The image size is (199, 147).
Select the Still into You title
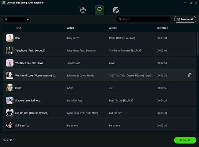[22, 126]
